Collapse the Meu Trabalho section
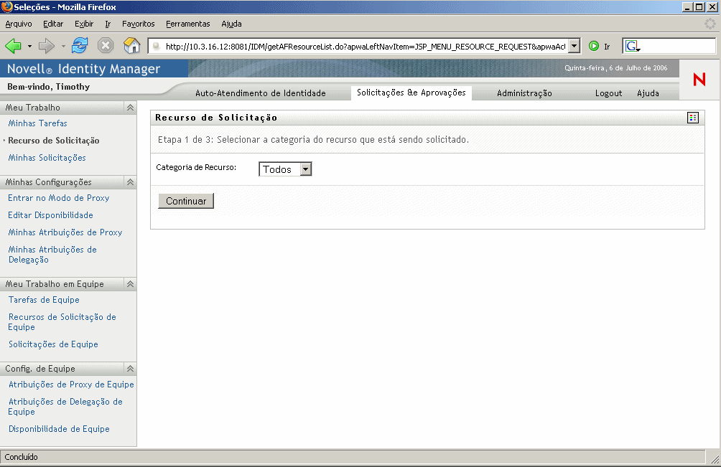The width and height of the screenshot is (721, 467). (130, 108)
